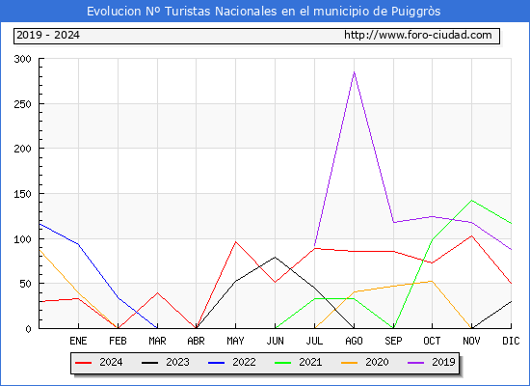
Task: Click the JUN month axis label
Action: (276, 341)
